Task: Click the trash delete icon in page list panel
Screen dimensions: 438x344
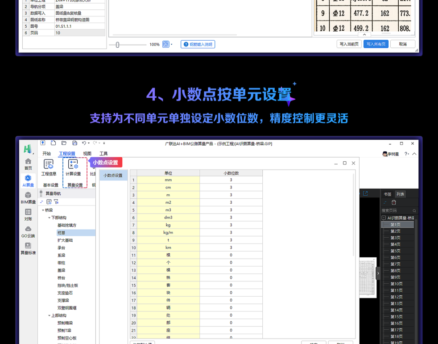Action: (x=394, y=202)
